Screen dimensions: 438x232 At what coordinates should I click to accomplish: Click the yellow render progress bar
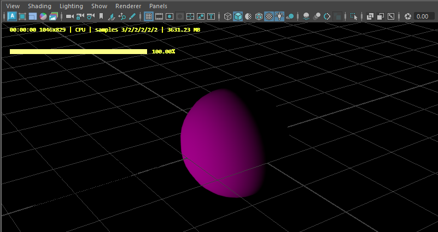[79, 52]
